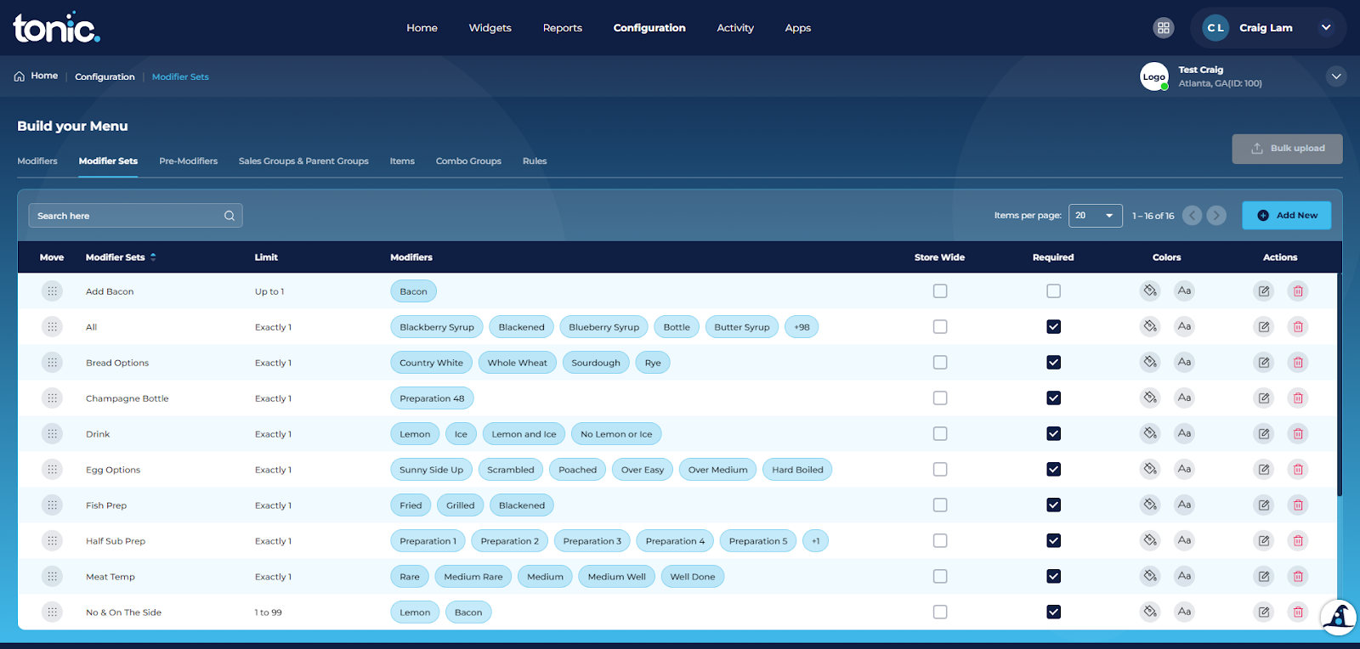Click the Add New button
Viewport: 1360px width, 649px height.
[1287, 216]
